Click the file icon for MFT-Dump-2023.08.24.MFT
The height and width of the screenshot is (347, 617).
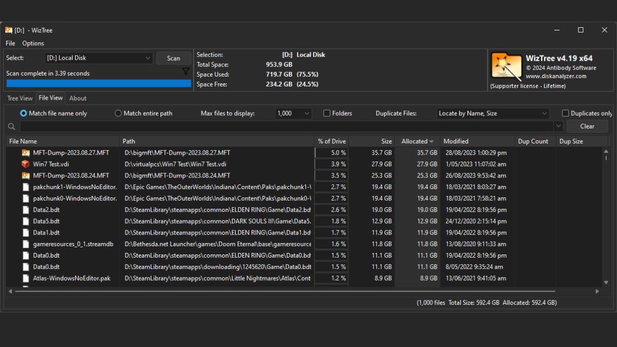coord(26,175)
